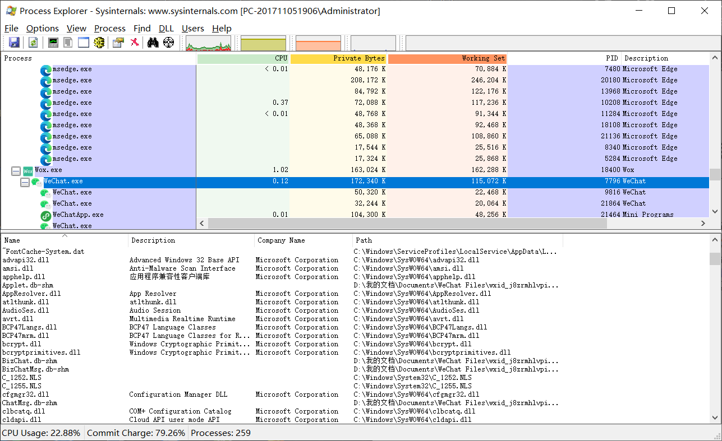The height and width of the screenshot is (441, 722).
Task: Select the Find Window's Process target tool
Action: [169, 42]
